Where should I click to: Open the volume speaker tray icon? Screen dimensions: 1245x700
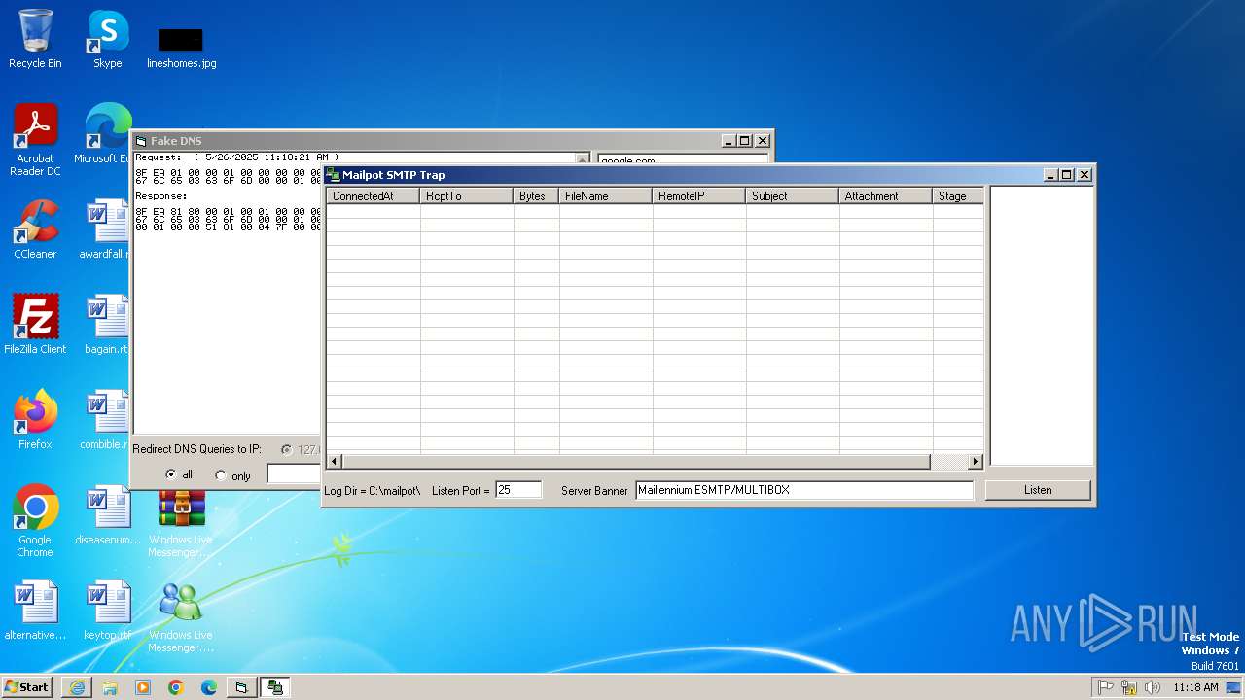1153,687
